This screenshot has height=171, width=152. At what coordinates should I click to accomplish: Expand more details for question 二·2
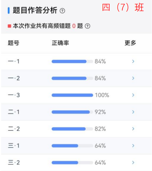point(133,129)
